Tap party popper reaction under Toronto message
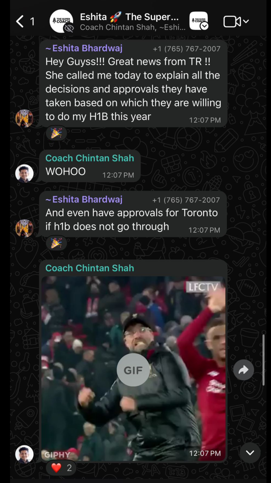This screenshot has height=483, width=271. click(x=56, y=243)
